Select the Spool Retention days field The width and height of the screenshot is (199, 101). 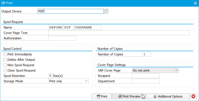click(50, 76)
